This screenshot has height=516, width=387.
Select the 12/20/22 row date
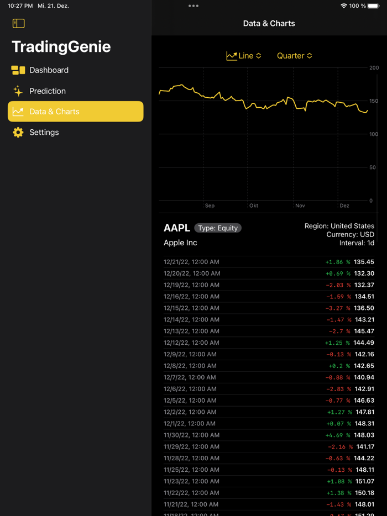pos(192,273)
